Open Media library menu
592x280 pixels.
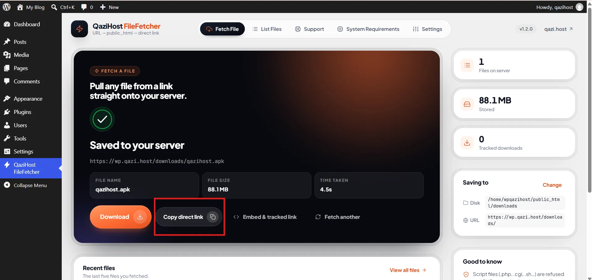[31, 55]
